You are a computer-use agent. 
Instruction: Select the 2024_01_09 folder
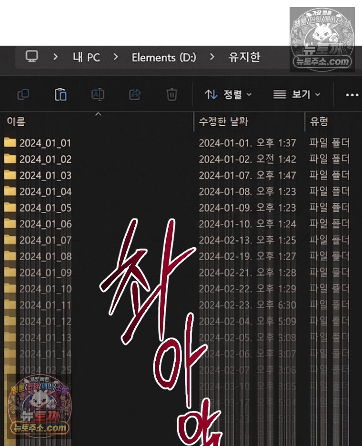point(46,273)
